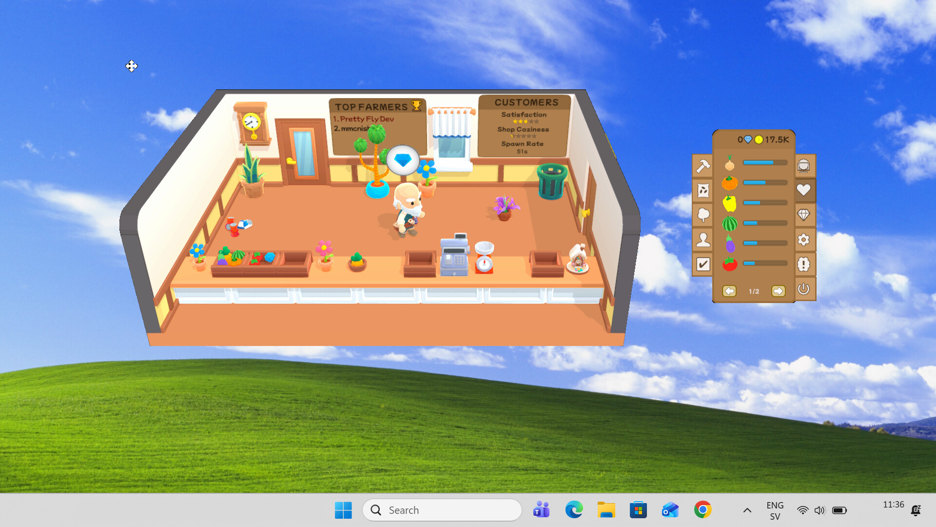Viewport: 936px width, 527px height.
Task: Select the tree decorations tab
Action: [702, 215]
